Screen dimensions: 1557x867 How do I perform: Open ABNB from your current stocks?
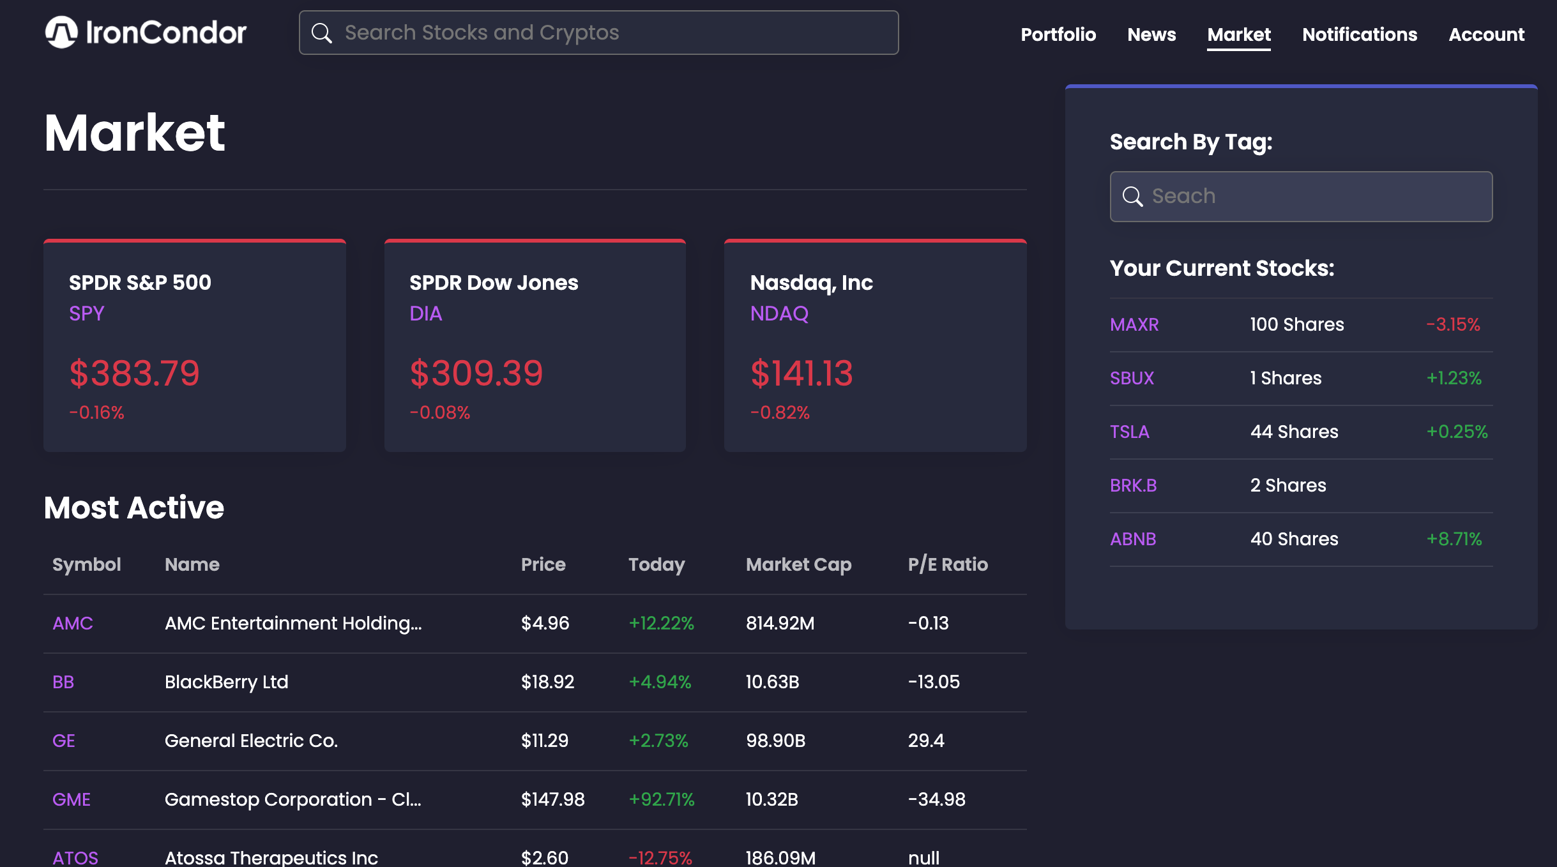coord(1133,539)
